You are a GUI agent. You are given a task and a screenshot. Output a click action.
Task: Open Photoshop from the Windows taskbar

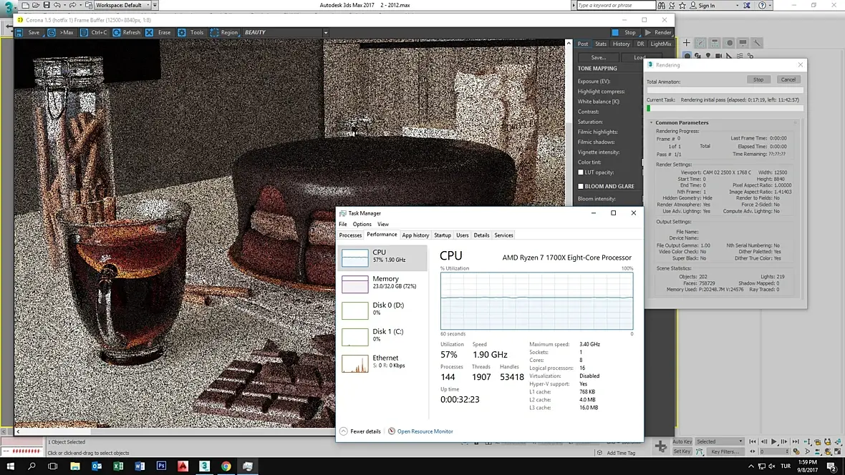point(161,466)
